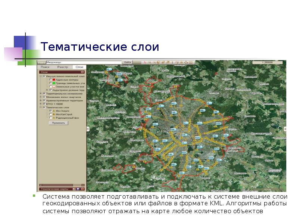299x224 pixels.
Task: Collapse the Тематические слои tree group
Action: (40, 107)
